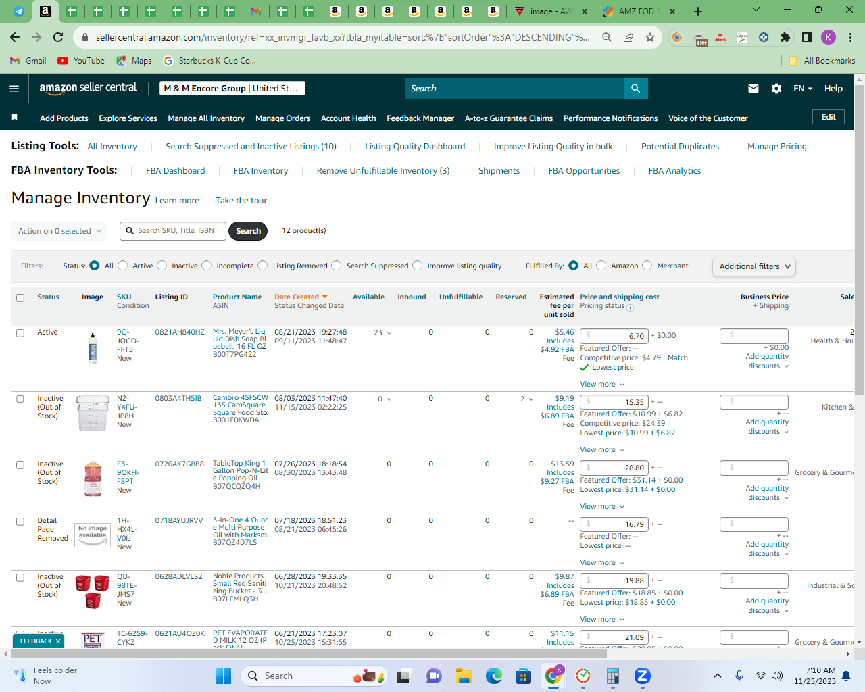Open the settings gear in header

coord(776,89)
